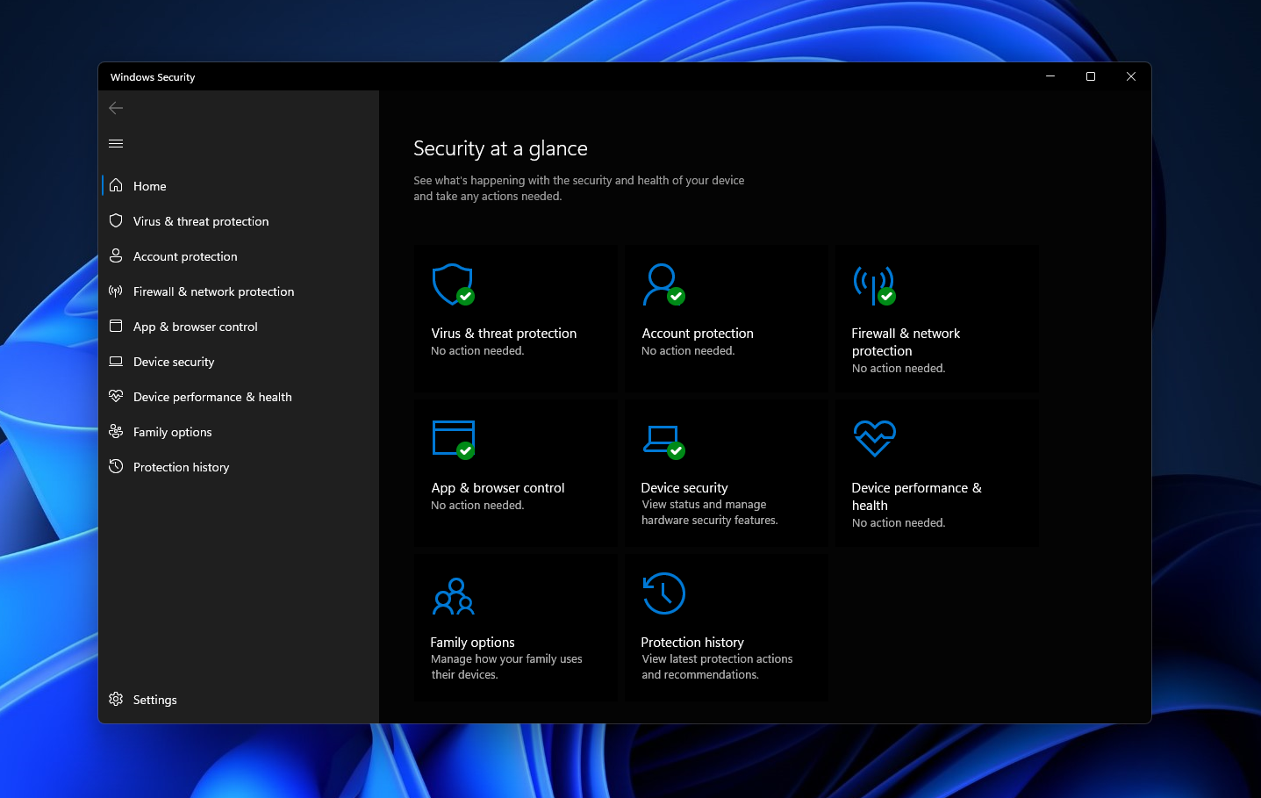
Task: Click 'No action needed.' under Virus & threat protection card
Action: (477, 351)
